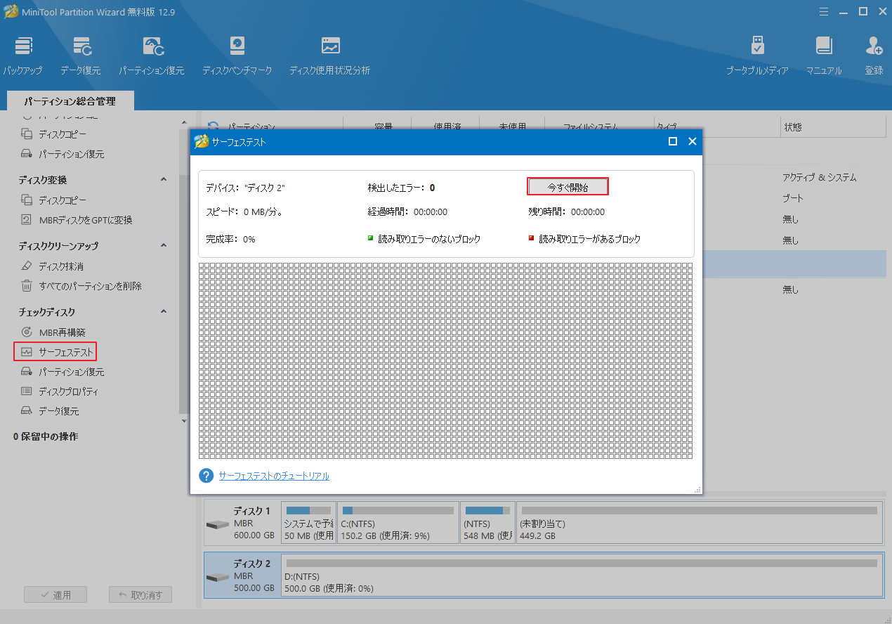Click the サーフェステスト dialog title icon
Screen dimensions: 892x624
[201, 141]
